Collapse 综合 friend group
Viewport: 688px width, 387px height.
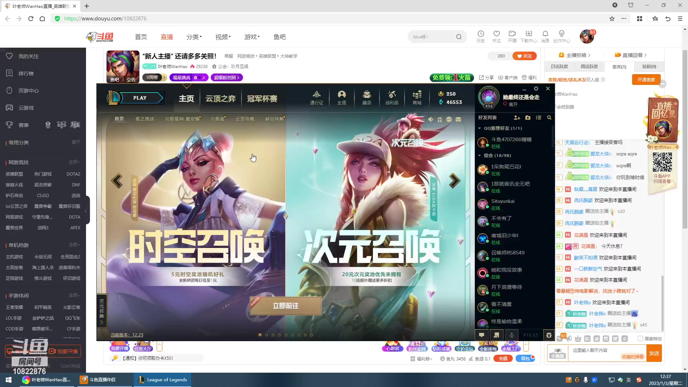pyautogui.click(x=479, y=156)
